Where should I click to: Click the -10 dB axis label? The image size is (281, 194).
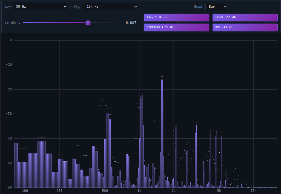[x=9, y=65]
